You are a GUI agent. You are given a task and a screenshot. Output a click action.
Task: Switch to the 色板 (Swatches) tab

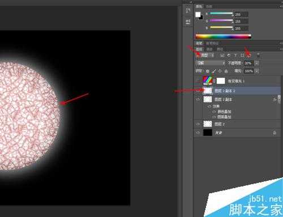(x=209, y=6)
